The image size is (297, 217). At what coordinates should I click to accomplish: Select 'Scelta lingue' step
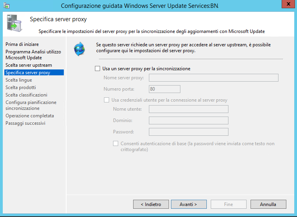(x=19, y=80)
